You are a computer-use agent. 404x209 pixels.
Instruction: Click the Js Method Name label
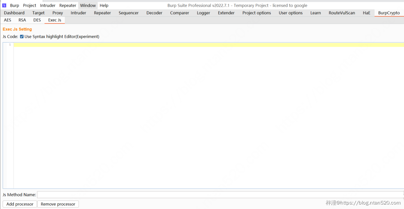tap(19, 194)
